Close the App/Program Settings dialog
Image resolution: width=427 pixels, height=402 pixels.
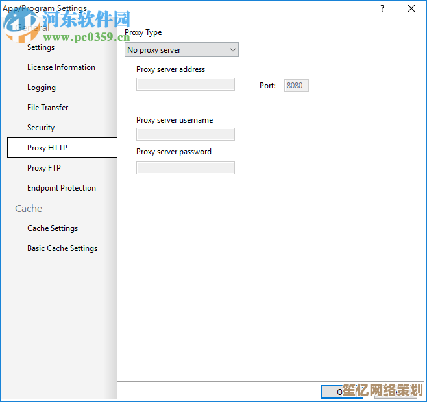(x=411, y=8)
